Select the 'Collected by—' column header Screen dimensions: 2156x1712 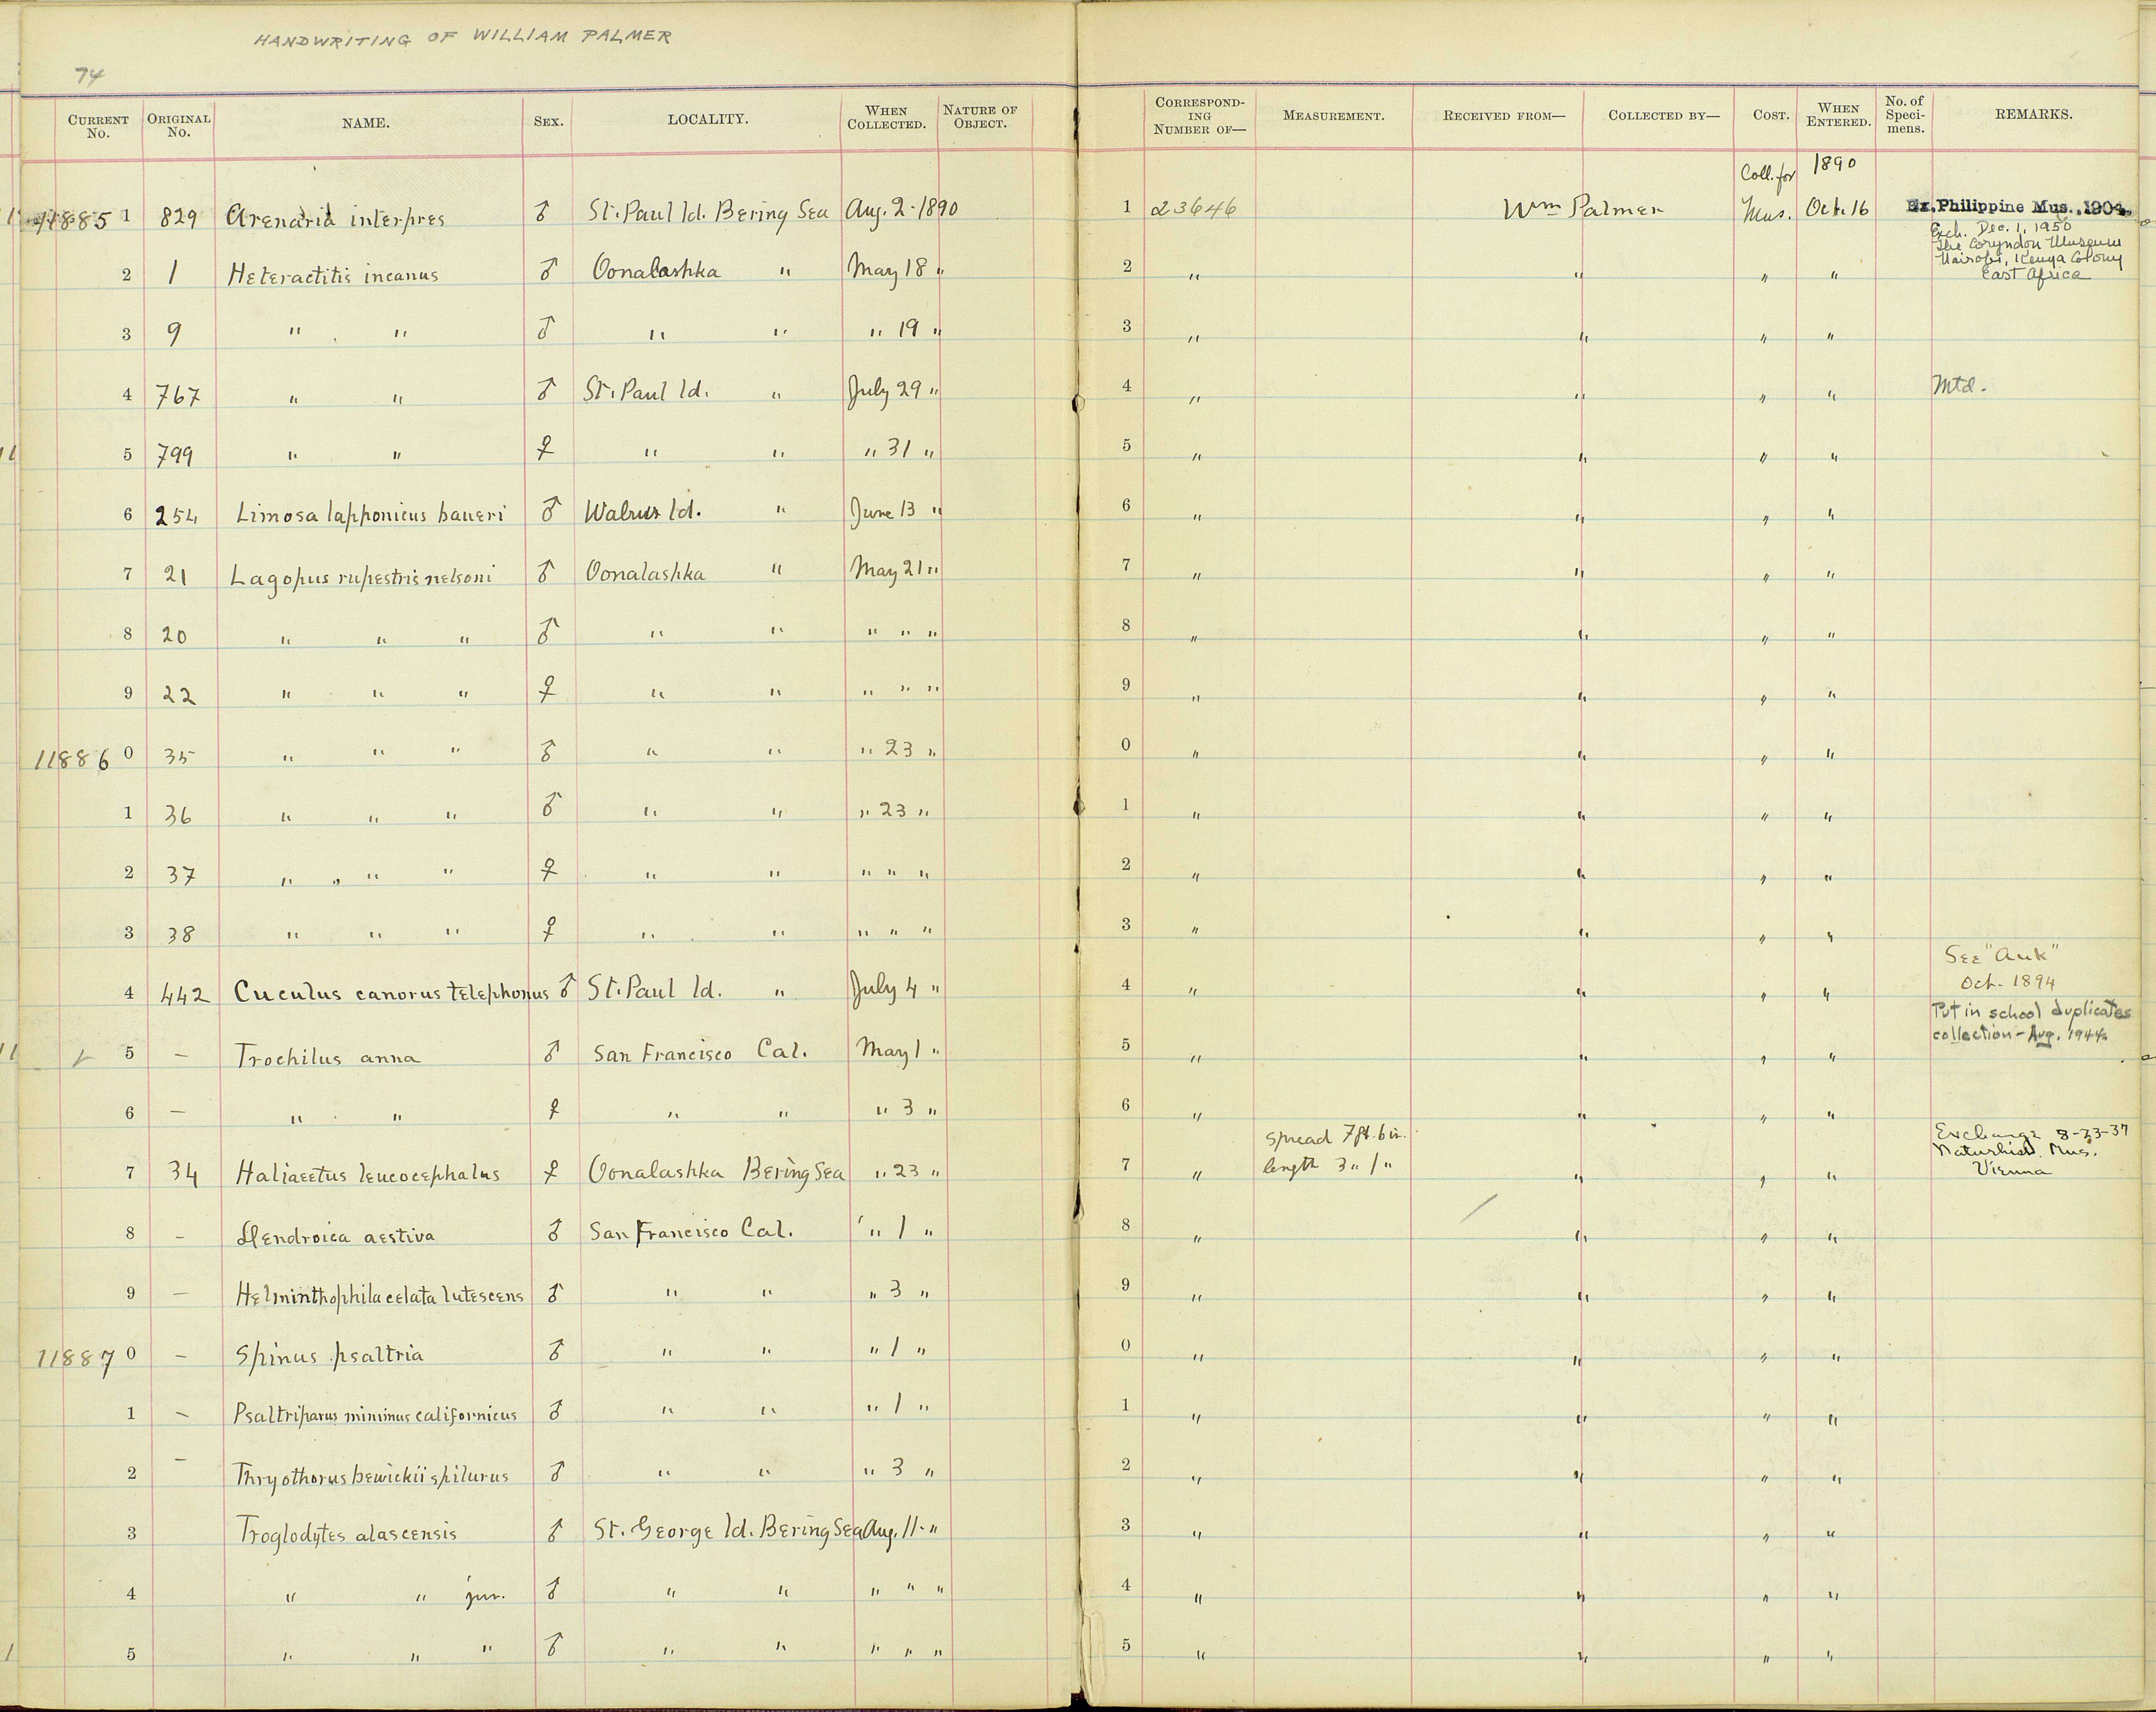(x=1664, y=116)
